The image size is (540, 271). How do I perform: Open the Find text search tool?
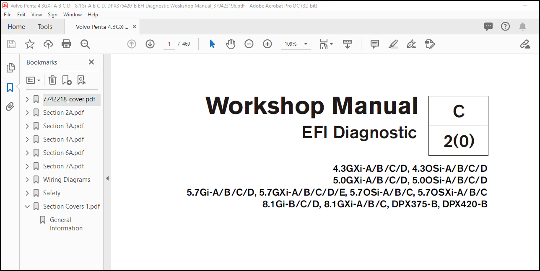(x=85, y=44)
